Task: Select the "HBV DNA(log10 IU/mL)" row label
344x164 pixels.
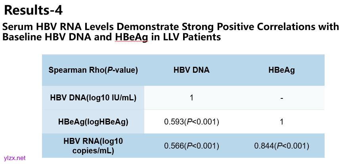Action: (93, 98)
